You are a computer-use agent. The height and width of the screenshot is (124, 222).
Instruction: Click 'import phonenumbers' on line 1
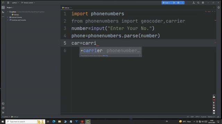coord(98,14)
